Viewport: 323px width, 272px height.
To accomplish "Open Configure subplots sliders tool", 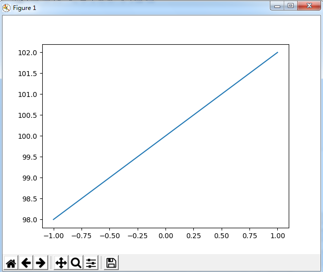I will coord(91,263).
